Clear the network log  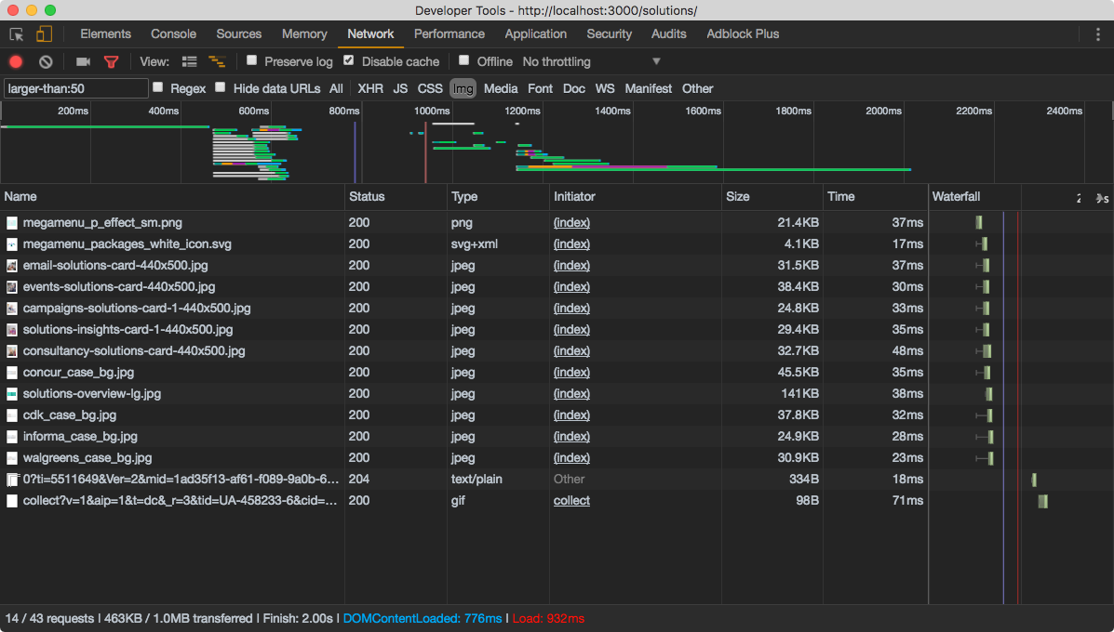click(46, 61)
